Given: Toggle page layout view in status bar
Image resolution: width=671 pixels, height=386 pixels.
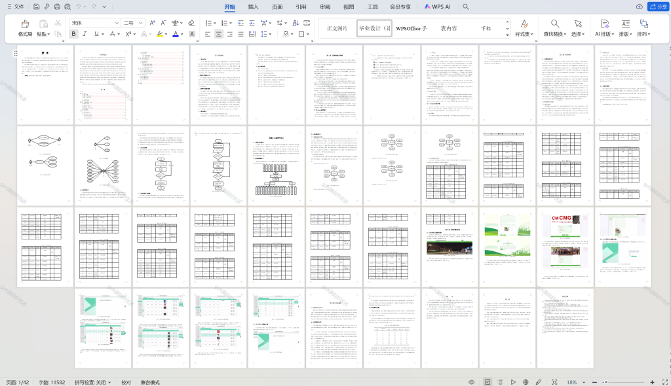Looking at the screenshot, I should click(x=488, y=381).
